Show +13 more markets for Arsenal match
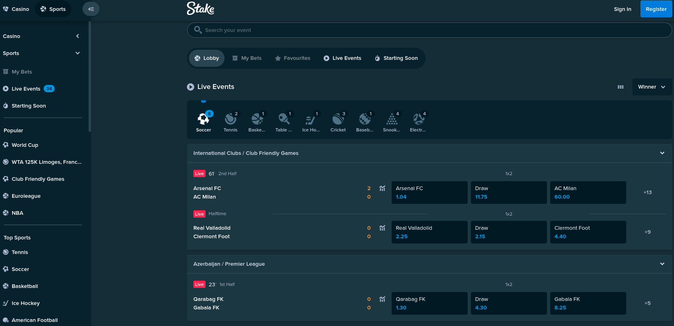674x326 pixels. tap(648, 193)
